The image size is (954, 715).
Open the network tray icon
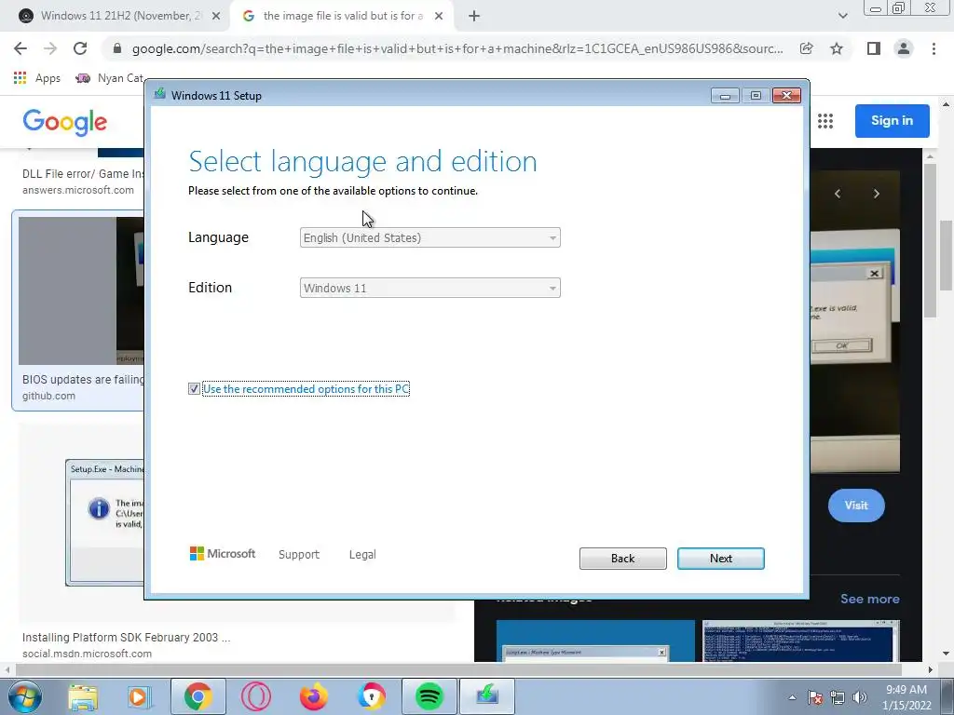(838, 698)
